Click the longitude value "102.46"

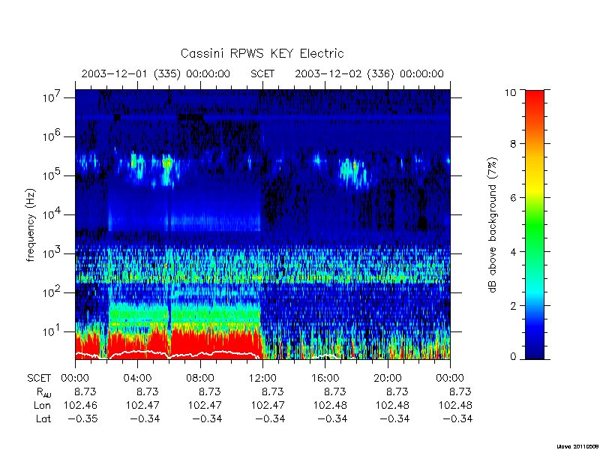pos(80,405)
